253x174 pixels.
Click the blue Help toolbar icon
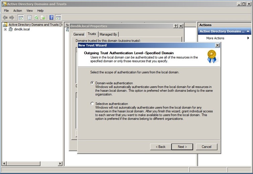52,17
